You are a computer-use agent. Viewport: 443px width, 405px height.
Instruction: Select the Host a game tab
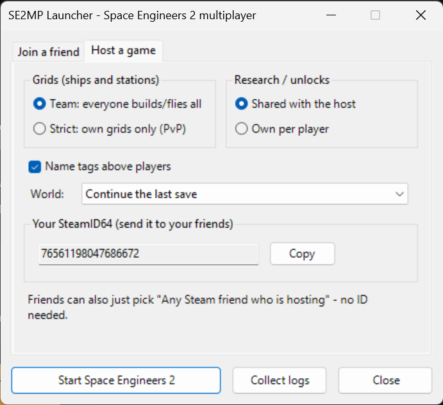[x=123, y=51]
